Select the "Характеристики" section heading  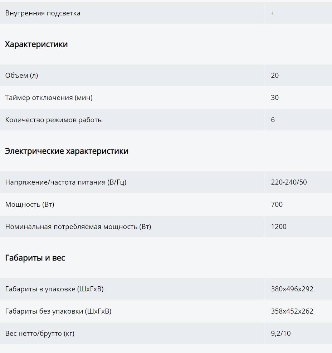[36, 44]
